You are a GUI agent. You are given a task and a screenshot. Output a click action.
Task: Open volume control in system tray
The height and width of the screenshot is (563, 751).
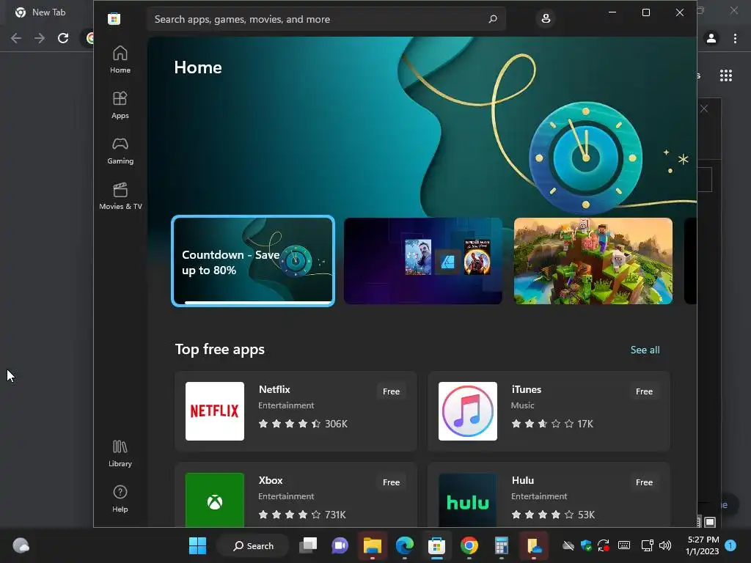tap(665, 545)
